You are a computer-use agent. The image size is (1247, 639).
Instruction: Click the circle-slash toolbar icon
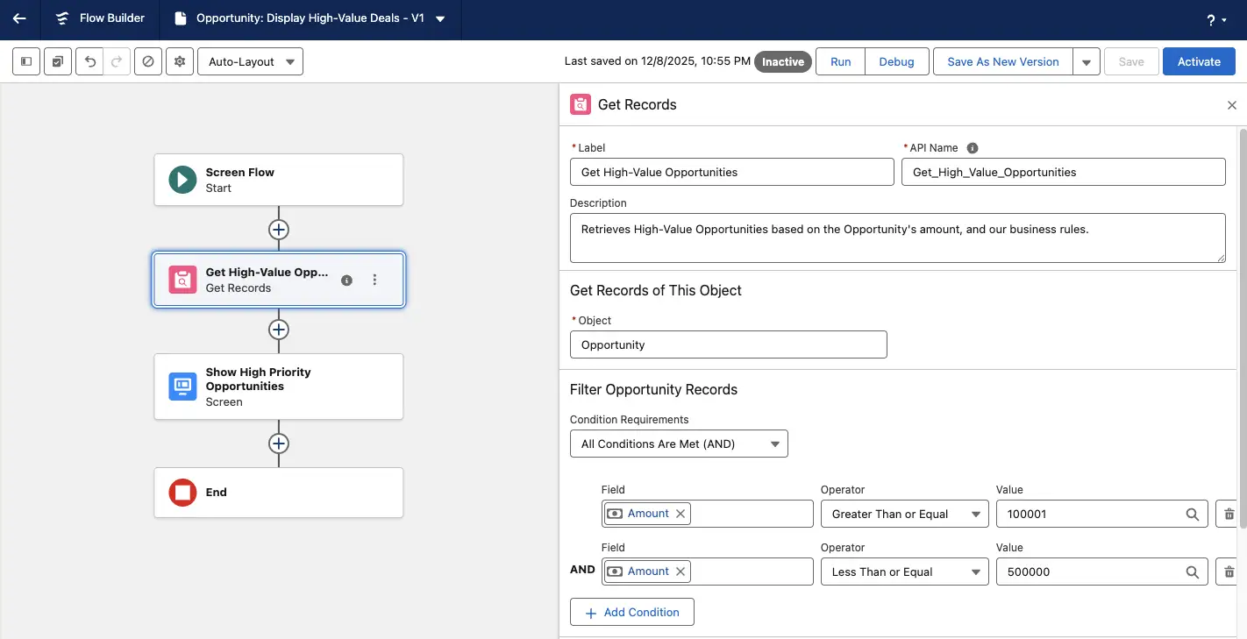point(148,61)
